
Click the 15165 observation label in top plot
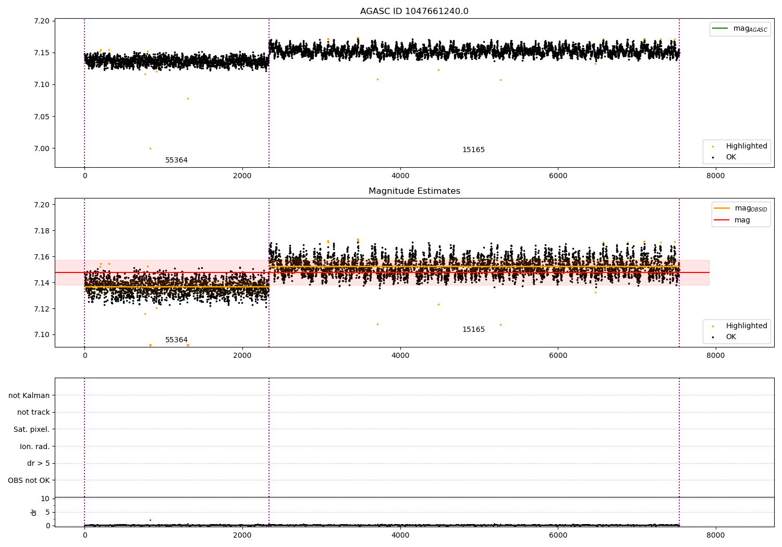click(x=473, y=150)
